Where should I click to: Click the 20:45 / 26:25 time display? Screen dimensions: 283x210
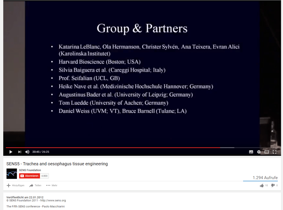coord(41,152)
